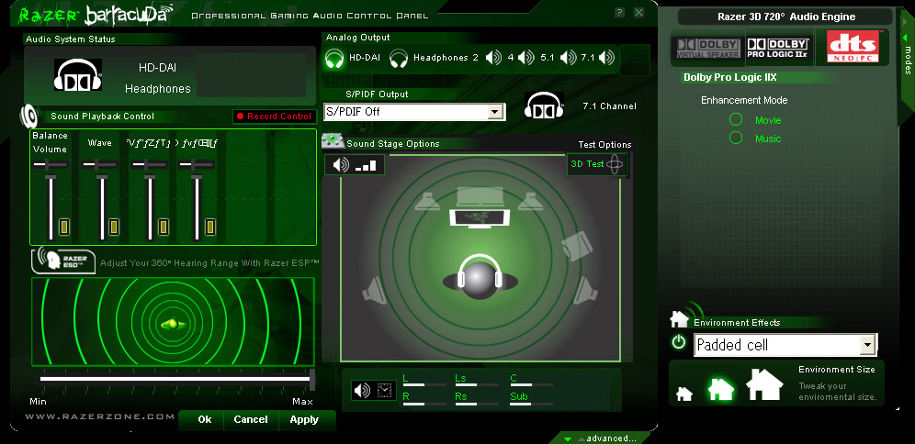The width and height of the screenshot is (915, 444).
Task: Select the small environment size house
Action: (683, 394)
